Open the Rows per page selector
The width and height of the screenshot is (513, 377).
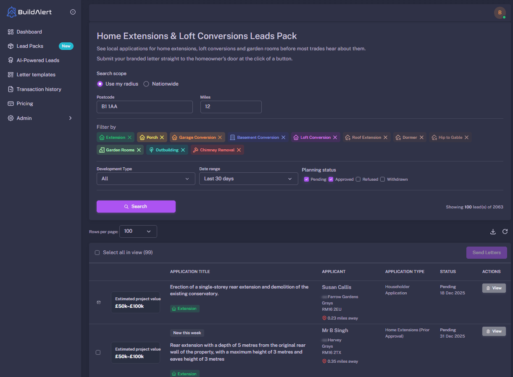pos(138,231)
